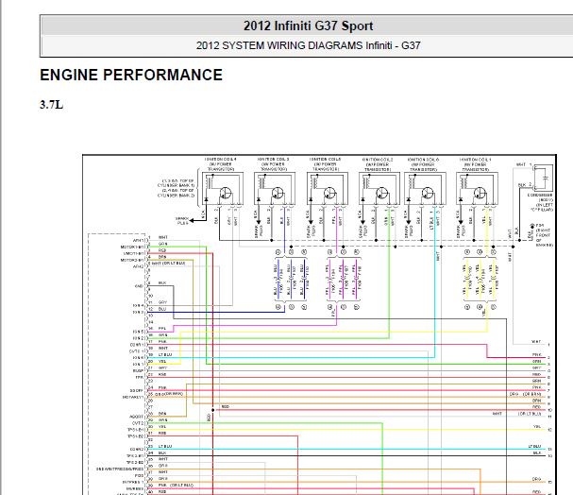This screenshot has width=573, height=495.
Task: Click the transistor symbol in Ignition Coil 3
Action: (278, 193)
